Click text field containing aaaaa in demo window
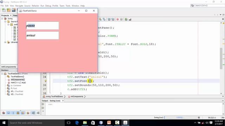 click(43, 26)
